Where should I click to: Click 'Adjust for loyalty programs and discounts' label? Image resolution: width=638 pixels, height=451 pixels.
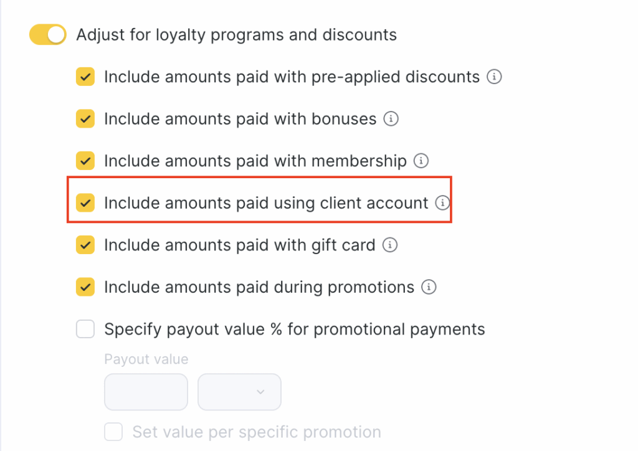[236, 35]
